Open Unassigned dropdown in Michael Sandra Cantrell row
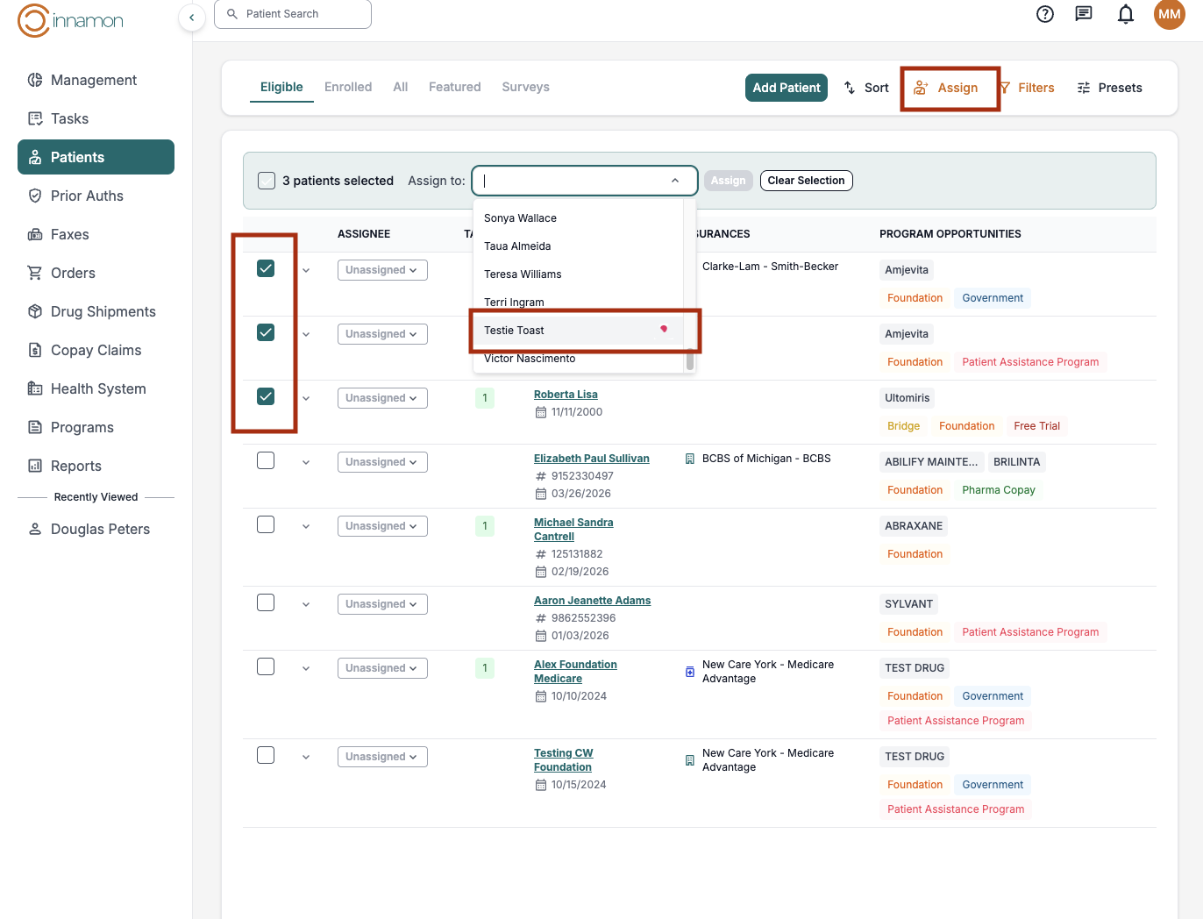Viewport: 1203px width, 919px height. point(382,526)
